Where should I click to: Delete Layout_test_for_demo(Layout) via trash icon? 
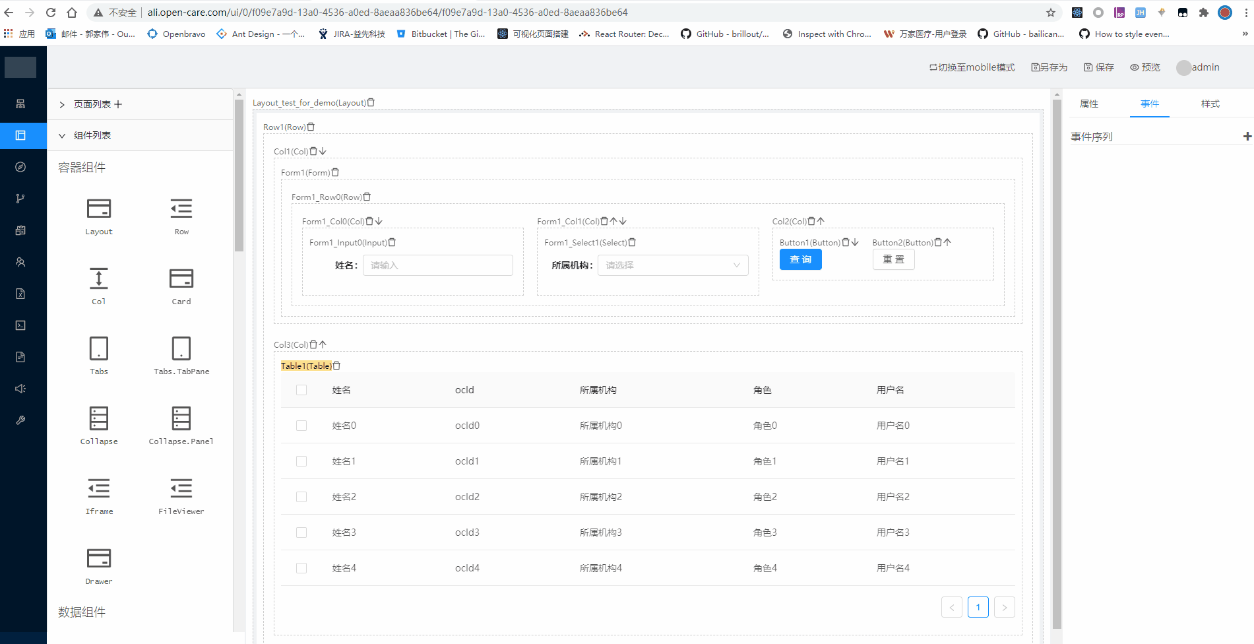click(x=371, y=102)
